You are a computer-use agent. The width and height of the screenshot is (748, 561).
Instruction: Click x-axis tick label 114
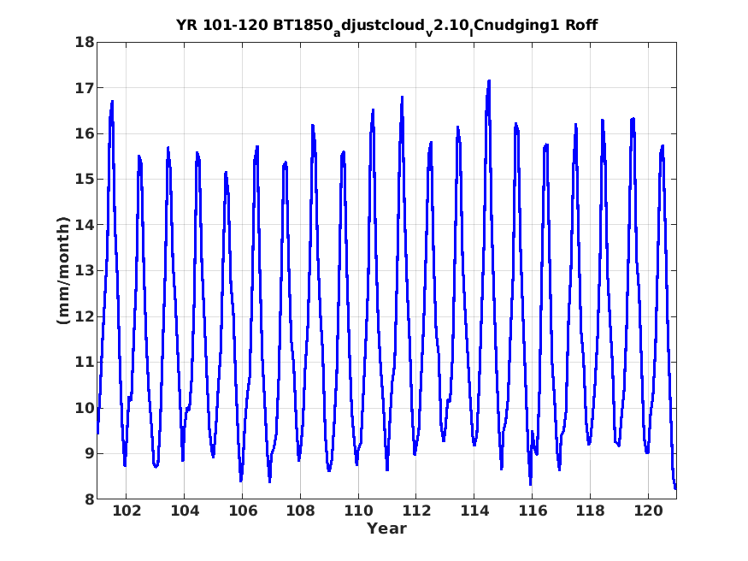(474, 511)
